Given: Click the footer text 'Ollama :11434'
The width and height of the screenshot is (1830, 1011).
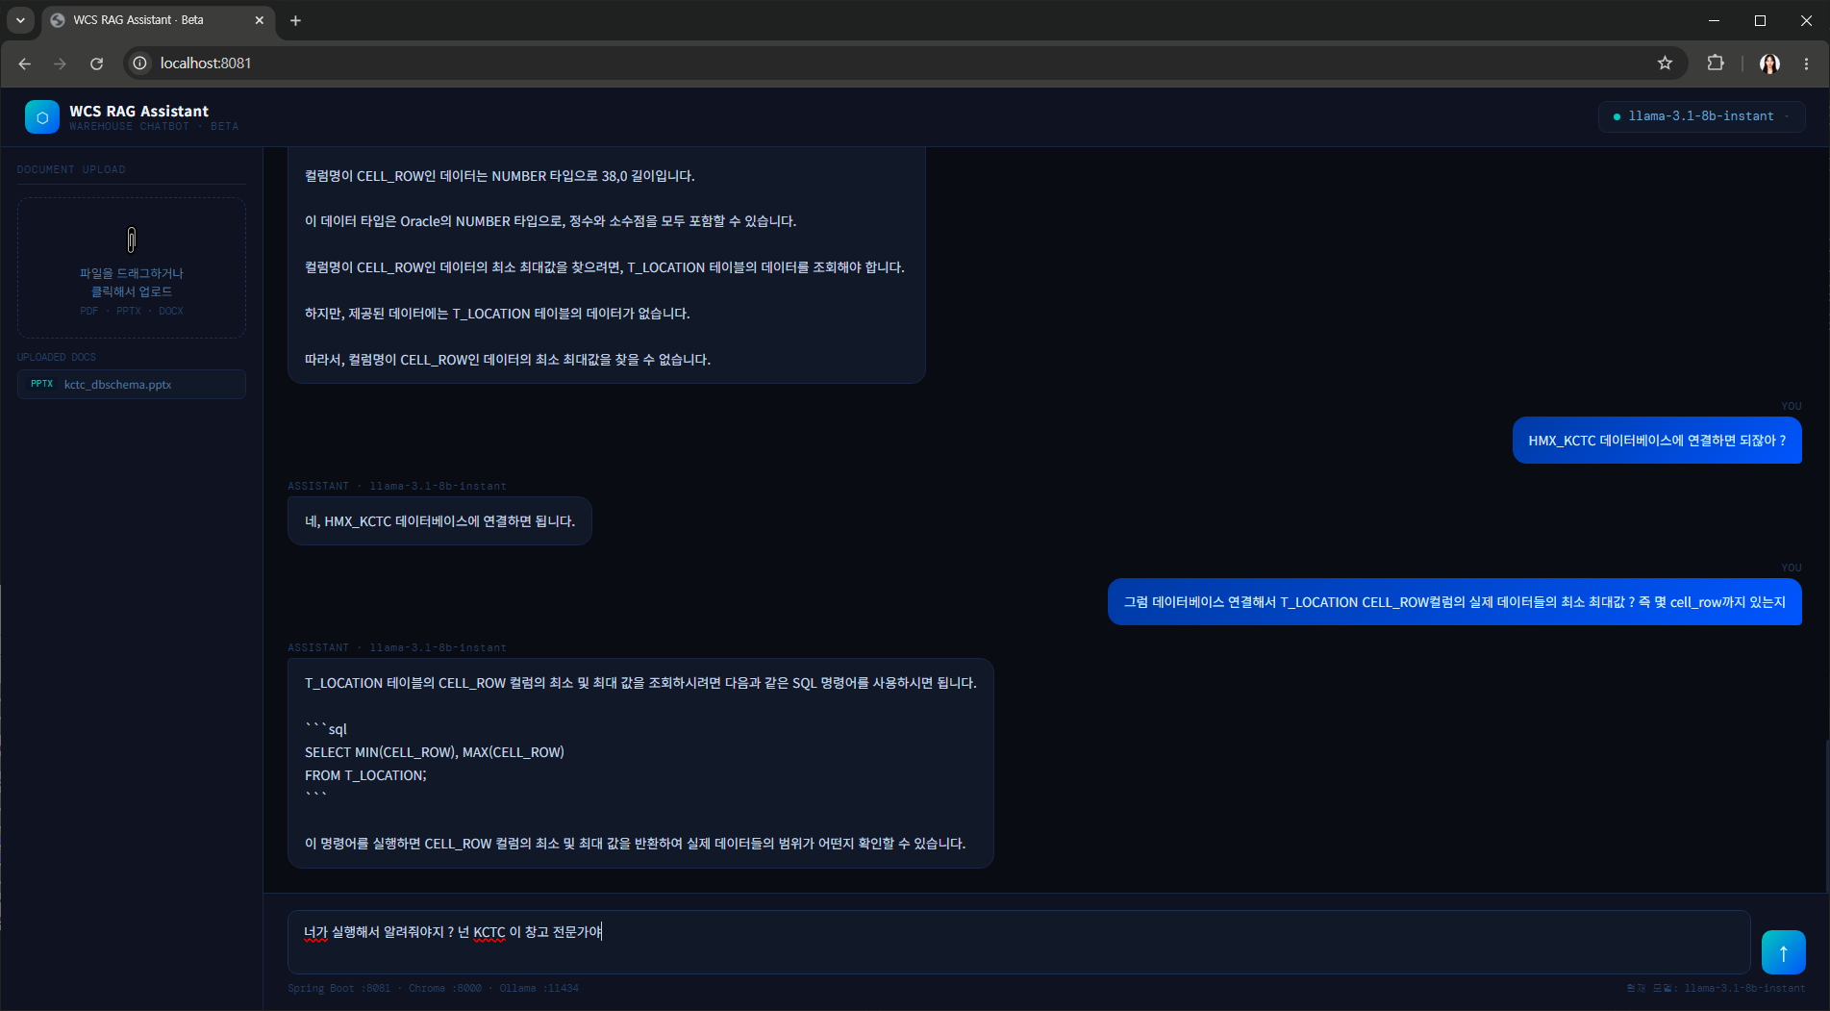Looking at the screenshot, I should click(539, 988).
